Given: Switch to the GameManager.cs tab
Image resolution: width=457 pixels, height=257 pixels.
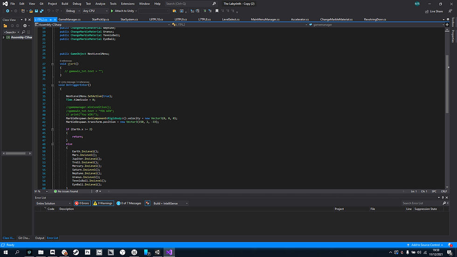Looking at the screenshot, I should [69, 20].
